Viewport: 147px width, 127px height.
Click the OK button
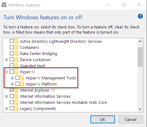click(103, 119)
